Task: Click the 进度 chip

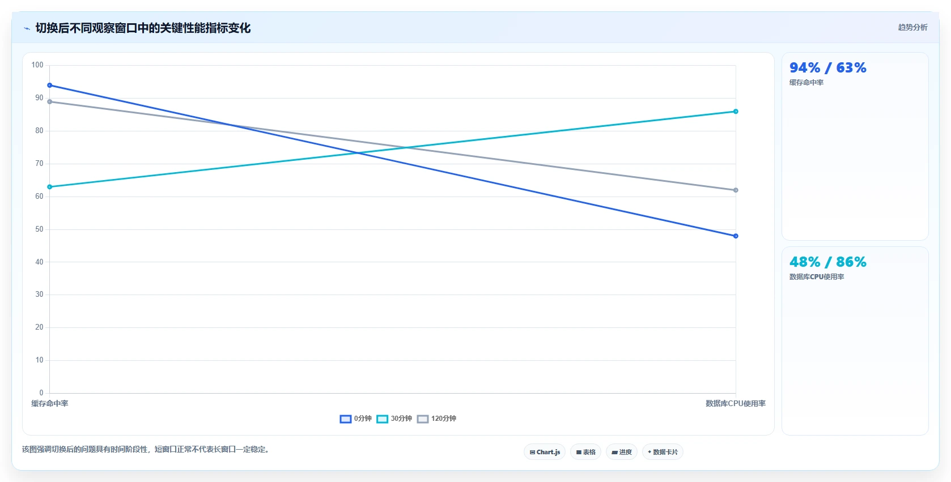Action: click(622, 452)
